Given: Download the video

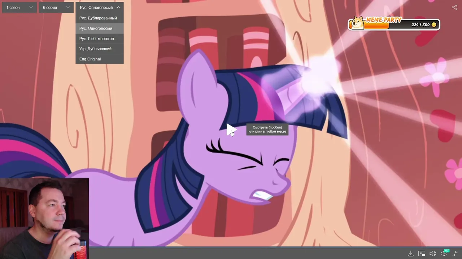Looking at the screenshot, I should 411,254.
